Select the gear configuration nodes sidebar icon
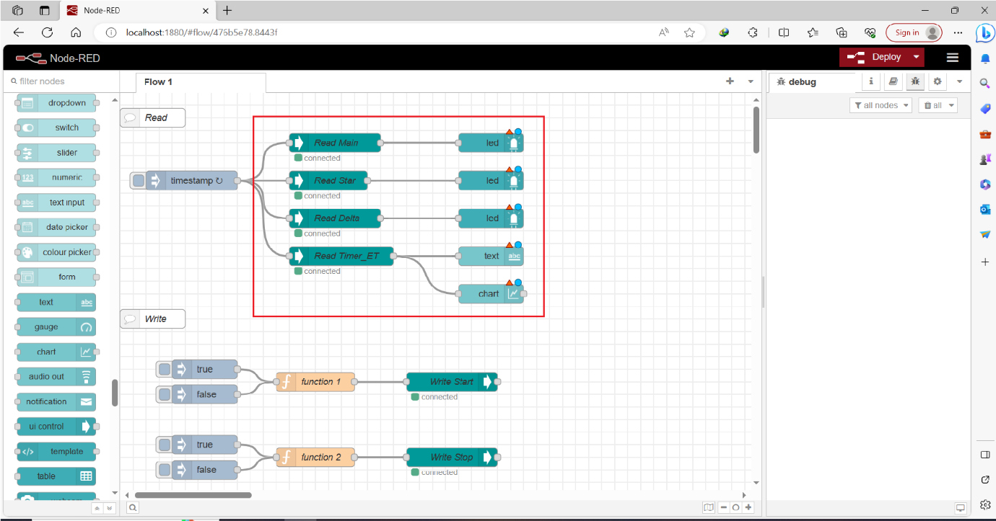Viewport: 996px width, 521px height. click(x=937, y=81)
